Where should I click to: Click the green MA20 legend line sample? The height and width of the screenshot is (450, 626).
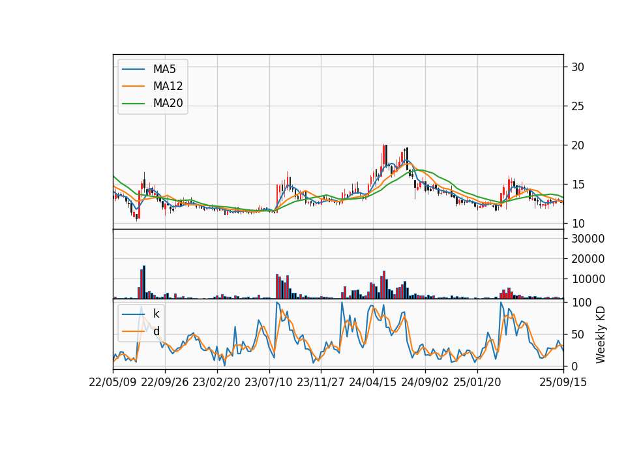(133, 104)
